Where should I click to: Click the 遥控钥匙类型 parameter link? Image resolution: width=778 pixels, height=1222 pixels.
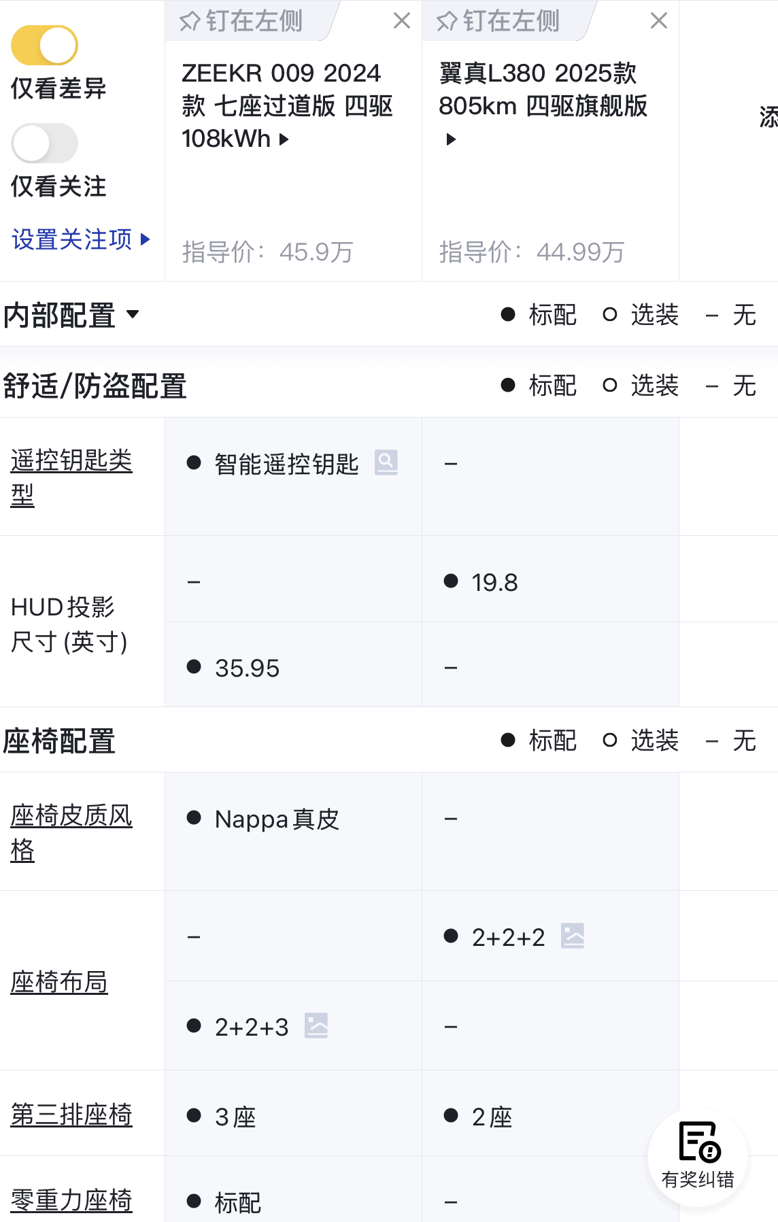pyautogui.click(x=70, y=476)
